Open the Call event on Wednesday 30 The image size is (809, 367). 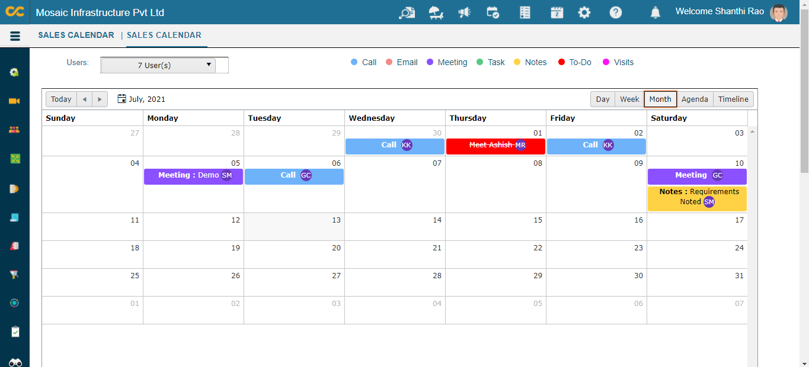(395, 146)
